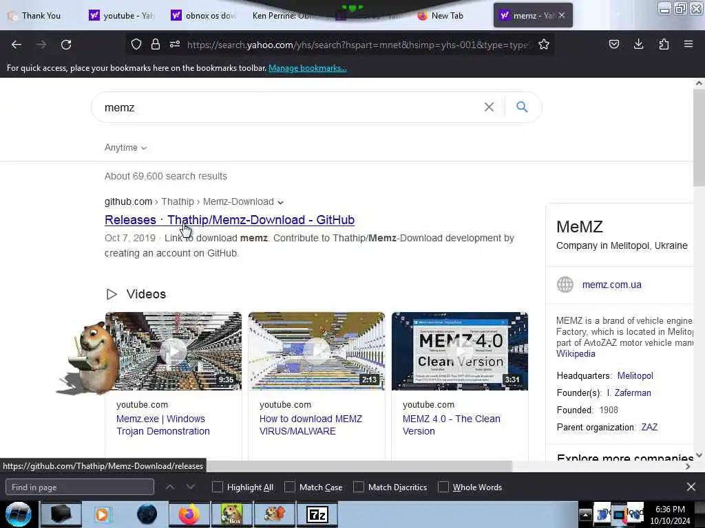Open 7-Zip from the taskbar
Screen dimensions: 705x528
[x=317, y=514]
